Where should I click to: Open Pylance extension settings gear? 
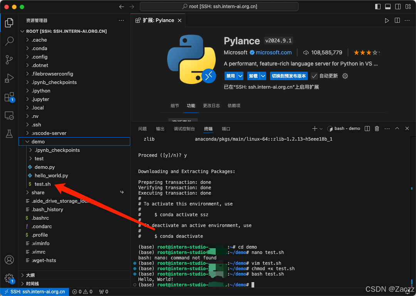click(345, 76)
